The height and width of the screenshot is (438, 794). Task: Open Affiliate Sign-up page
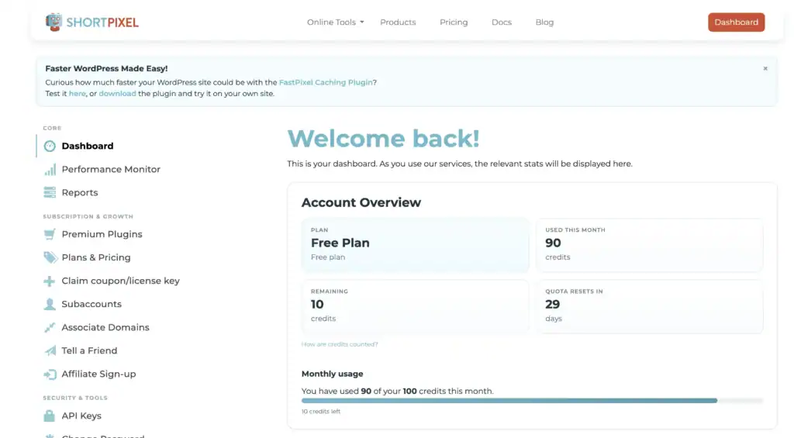tap(98, 374)
